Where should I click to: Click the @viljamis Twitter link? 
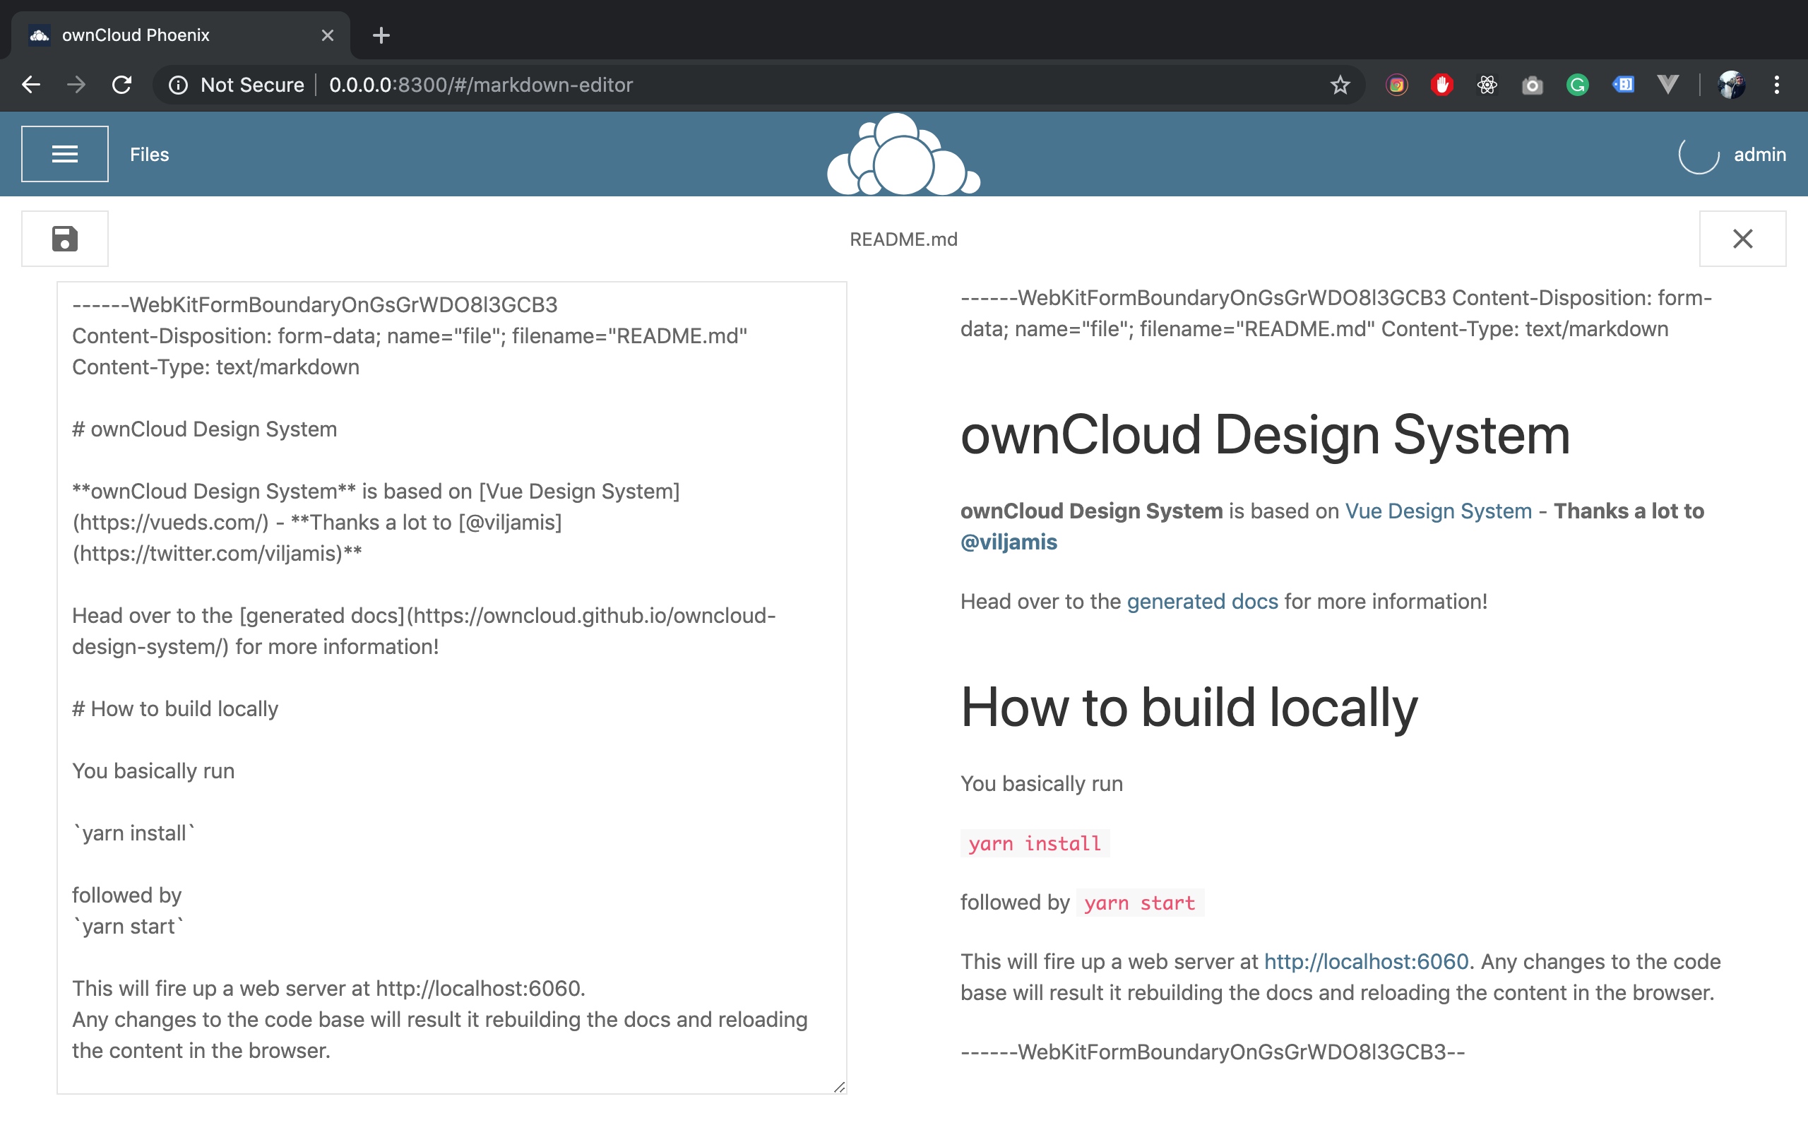coord(1009,542)
